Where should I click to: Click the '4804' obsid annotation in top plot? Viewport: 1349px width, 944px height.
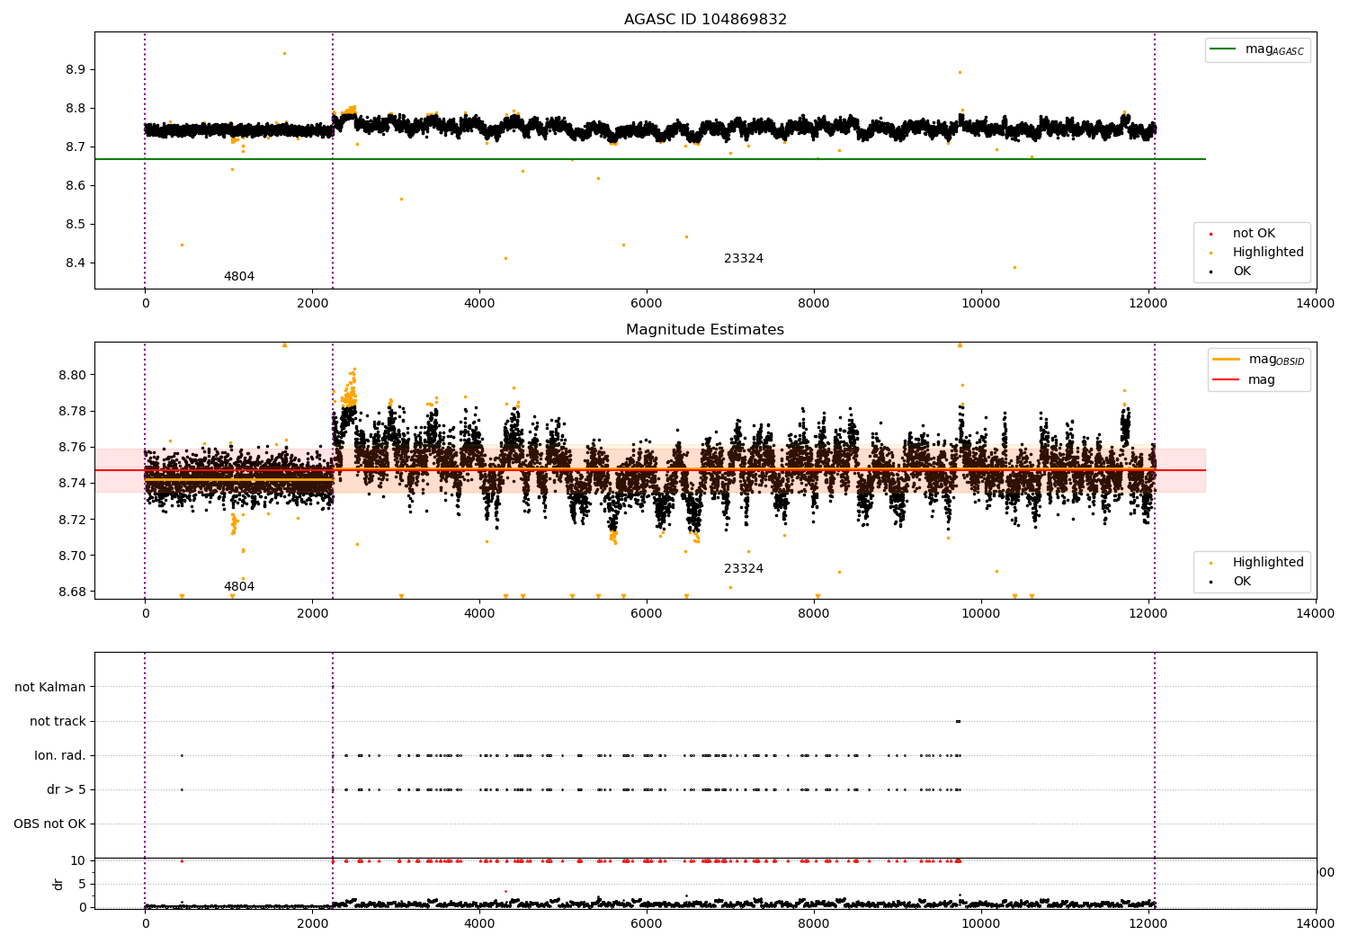click(x=239, y=277)
